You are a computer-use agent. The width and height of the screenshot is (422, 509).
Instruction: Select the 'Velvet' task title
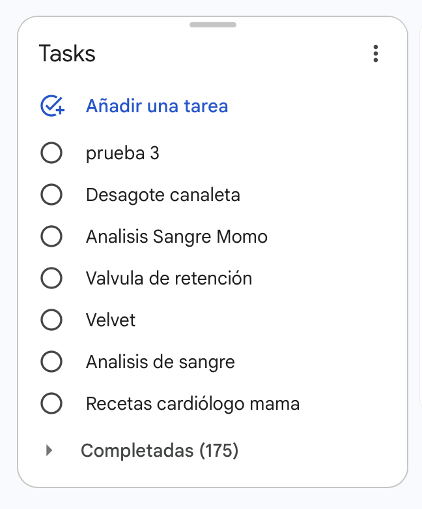coord(111,320)
